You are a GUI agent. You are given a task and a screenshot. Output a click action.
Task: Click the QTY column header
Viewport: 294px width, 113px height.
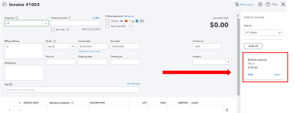click(x=144, y=103)
